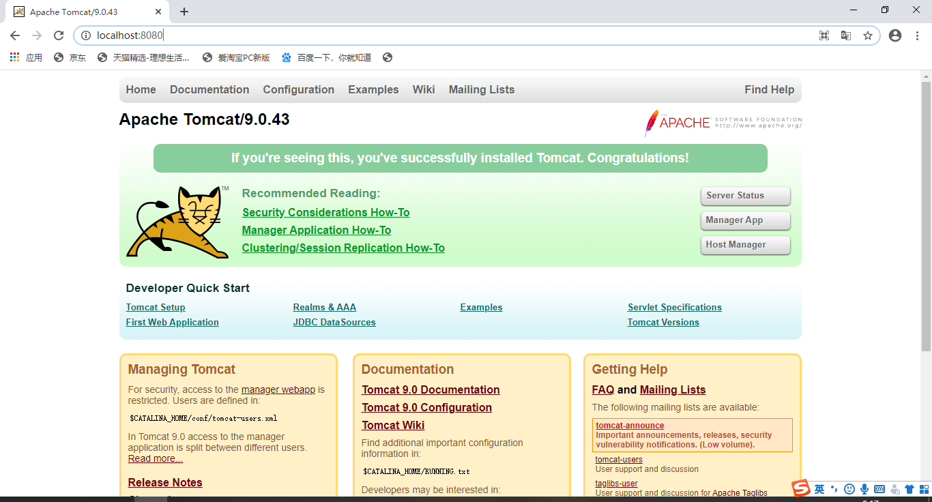This screenshot has width=932, height=502.
Task: Open the Sogou skin shirt icon
Action: click(x=909, y=489)
